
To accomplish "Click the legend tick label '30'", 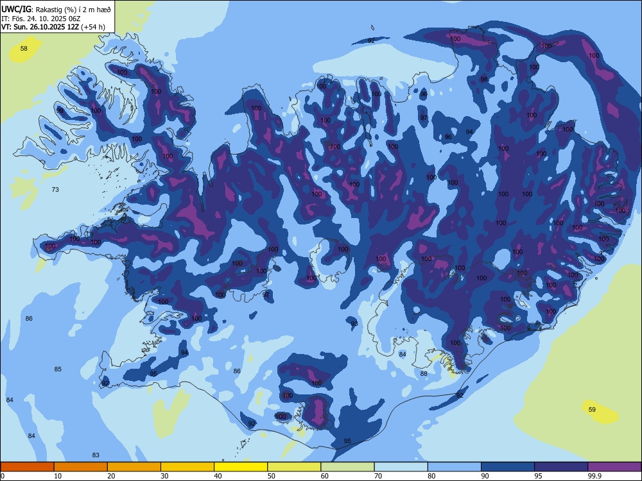I will [164, 476].
